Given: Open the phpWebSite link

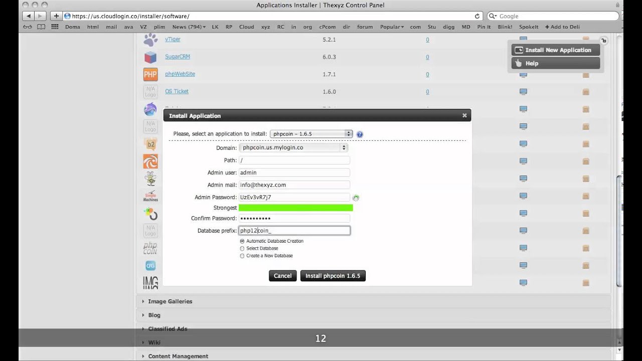Looking at the screenshot, I should [x=180, y=74].
